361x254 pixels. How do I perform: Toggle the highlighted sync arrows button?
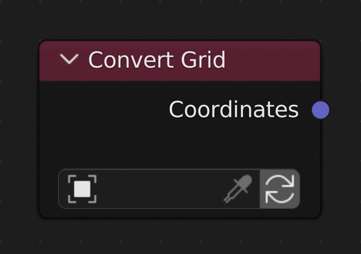(280, 189)
